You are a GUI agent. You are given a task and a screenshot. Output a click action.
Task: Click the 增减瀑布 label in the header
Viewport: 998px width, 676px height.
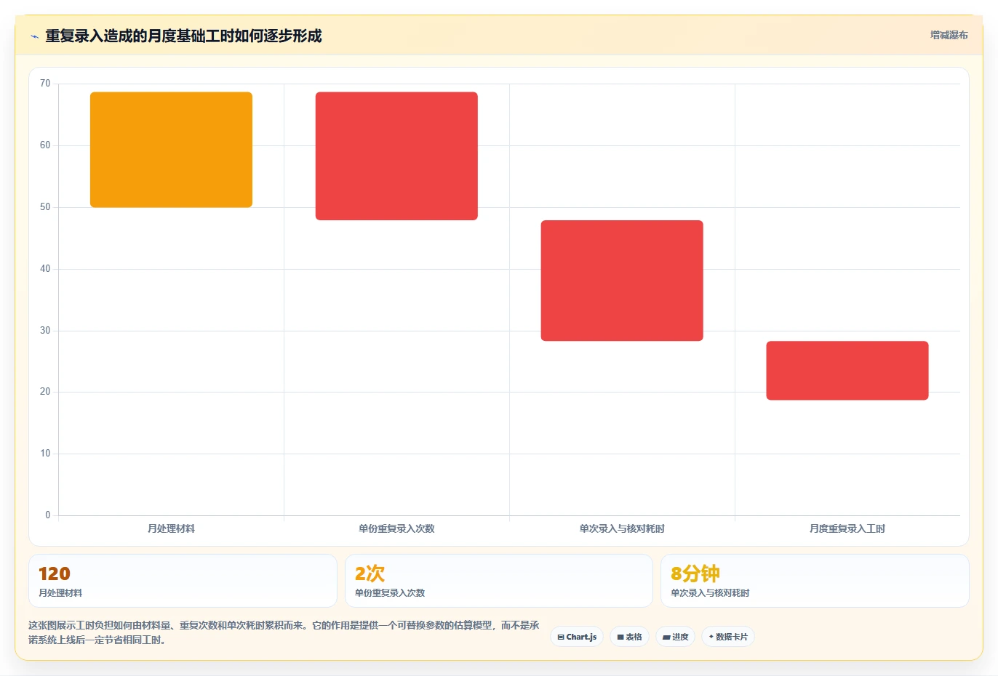(949, 35)
